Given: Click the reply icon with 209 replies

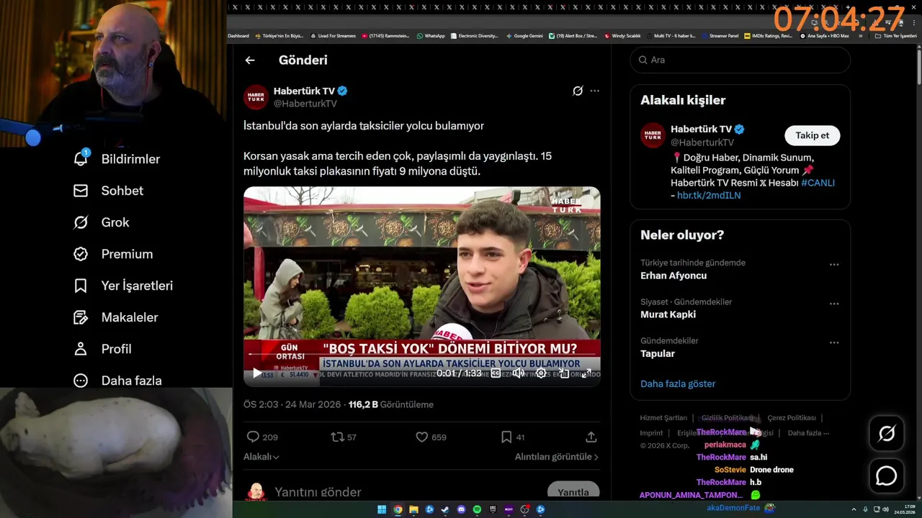Looking at the screenshot, I should [253, 437].
